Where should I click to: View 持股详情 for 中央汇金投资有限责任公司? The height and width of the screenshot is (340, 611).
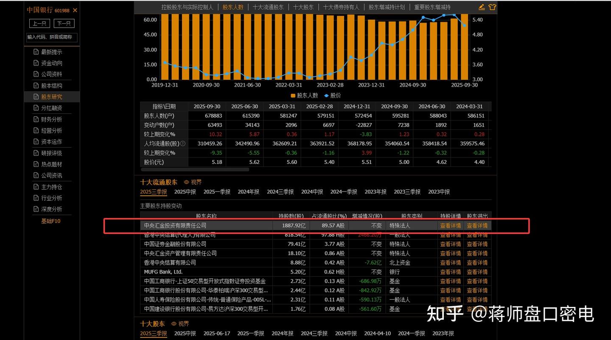click(451, 226)
